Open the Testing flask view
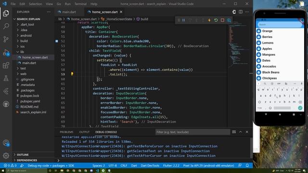This screenshot has width=308, height=173. click(x=6, y=78)
